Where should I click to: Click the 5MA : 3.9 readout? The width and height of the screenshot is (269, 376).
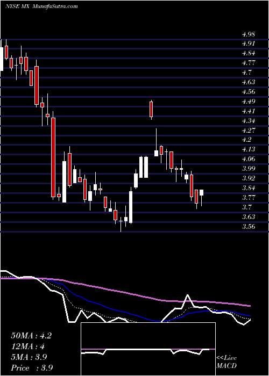[30, 357]
